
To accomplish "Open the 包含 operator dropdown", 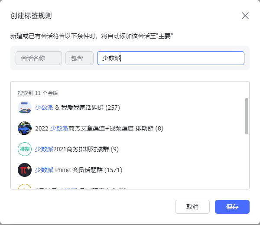I will (79, 58).
